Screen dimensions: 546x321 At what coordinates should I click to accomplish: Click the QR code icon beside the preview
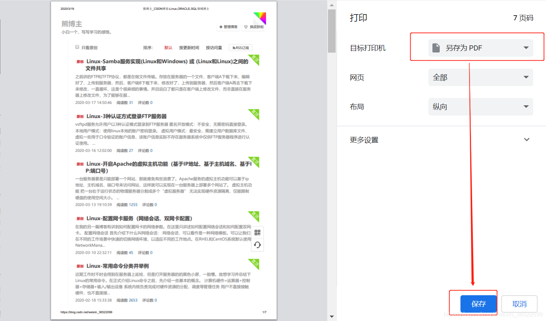click(257, 232)
